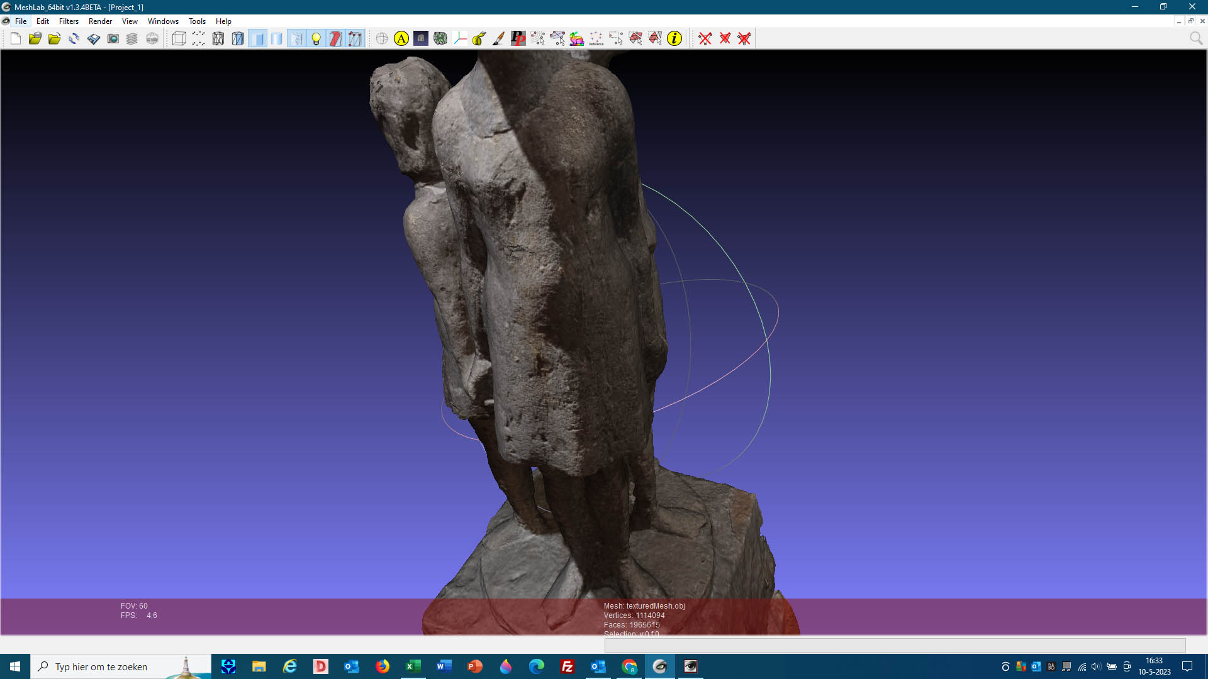Open the Filters menu
The image size is (1208, 679).
(x=69, y=21)
